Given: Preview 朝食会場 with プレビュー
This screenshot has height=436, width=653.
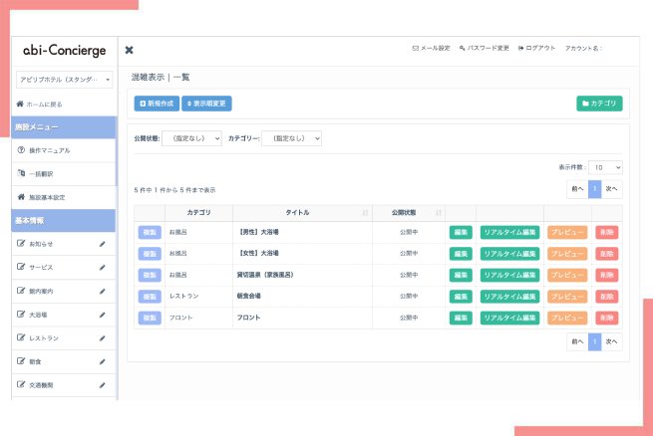Looking at the screenshot, I should click(567, 297).
